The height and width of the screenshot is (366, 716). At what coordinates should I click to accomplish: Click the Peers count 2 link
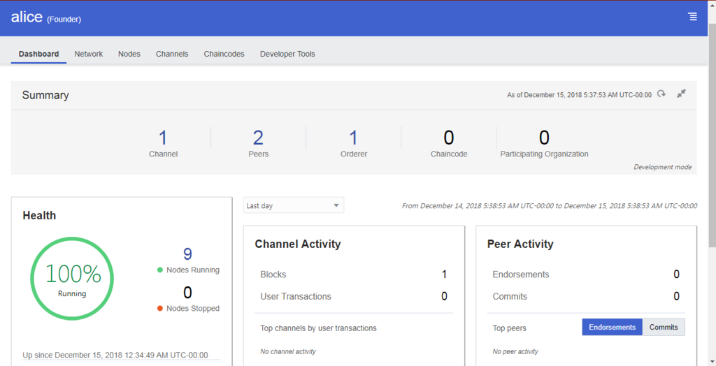pos(259,138)
